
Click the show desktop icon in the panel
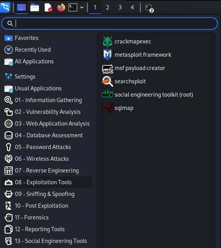[21, 7]
